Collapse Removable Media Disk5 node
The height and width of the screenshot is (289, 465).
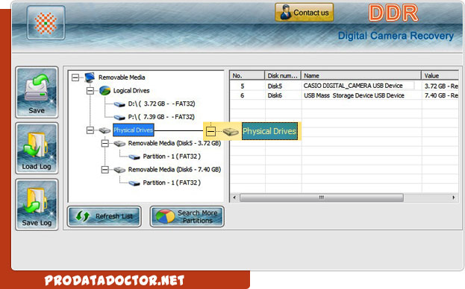(x=105, y=143)
